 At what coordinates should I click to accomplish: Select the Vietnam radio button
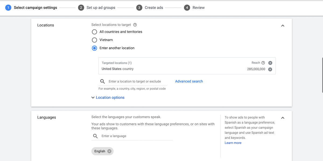[x=94, y=40]
